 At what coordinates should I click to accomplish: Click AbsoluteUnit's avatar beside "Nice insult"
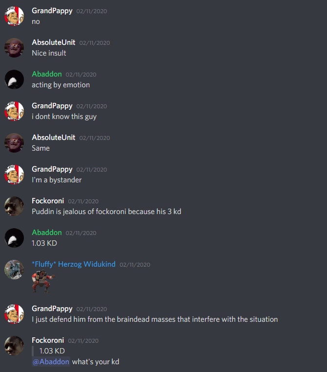[14, 48]
